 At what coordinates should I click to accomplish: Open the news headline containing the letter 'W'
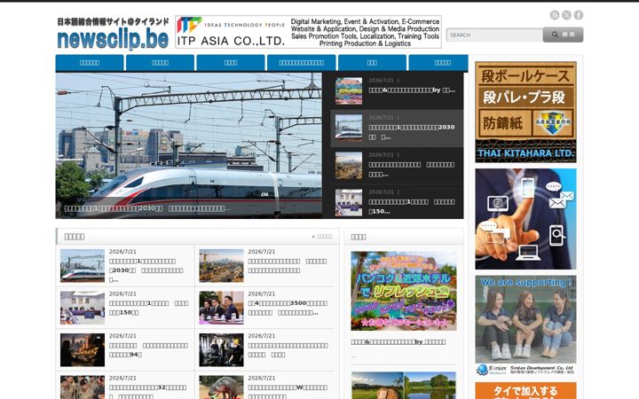pyautogui.click(x=288, y=392)
